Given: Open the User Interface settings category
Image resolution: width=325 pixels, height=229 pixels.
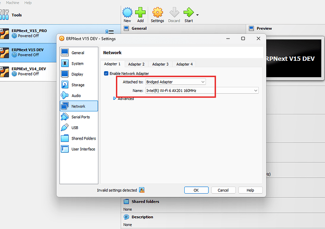Looking at the screenshot, I should pos(79,149).
